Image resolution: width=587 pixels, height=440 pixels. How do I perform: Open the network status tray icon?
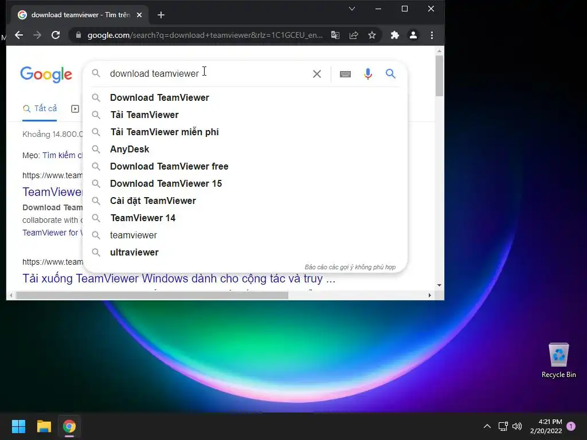tap(503, 426)
